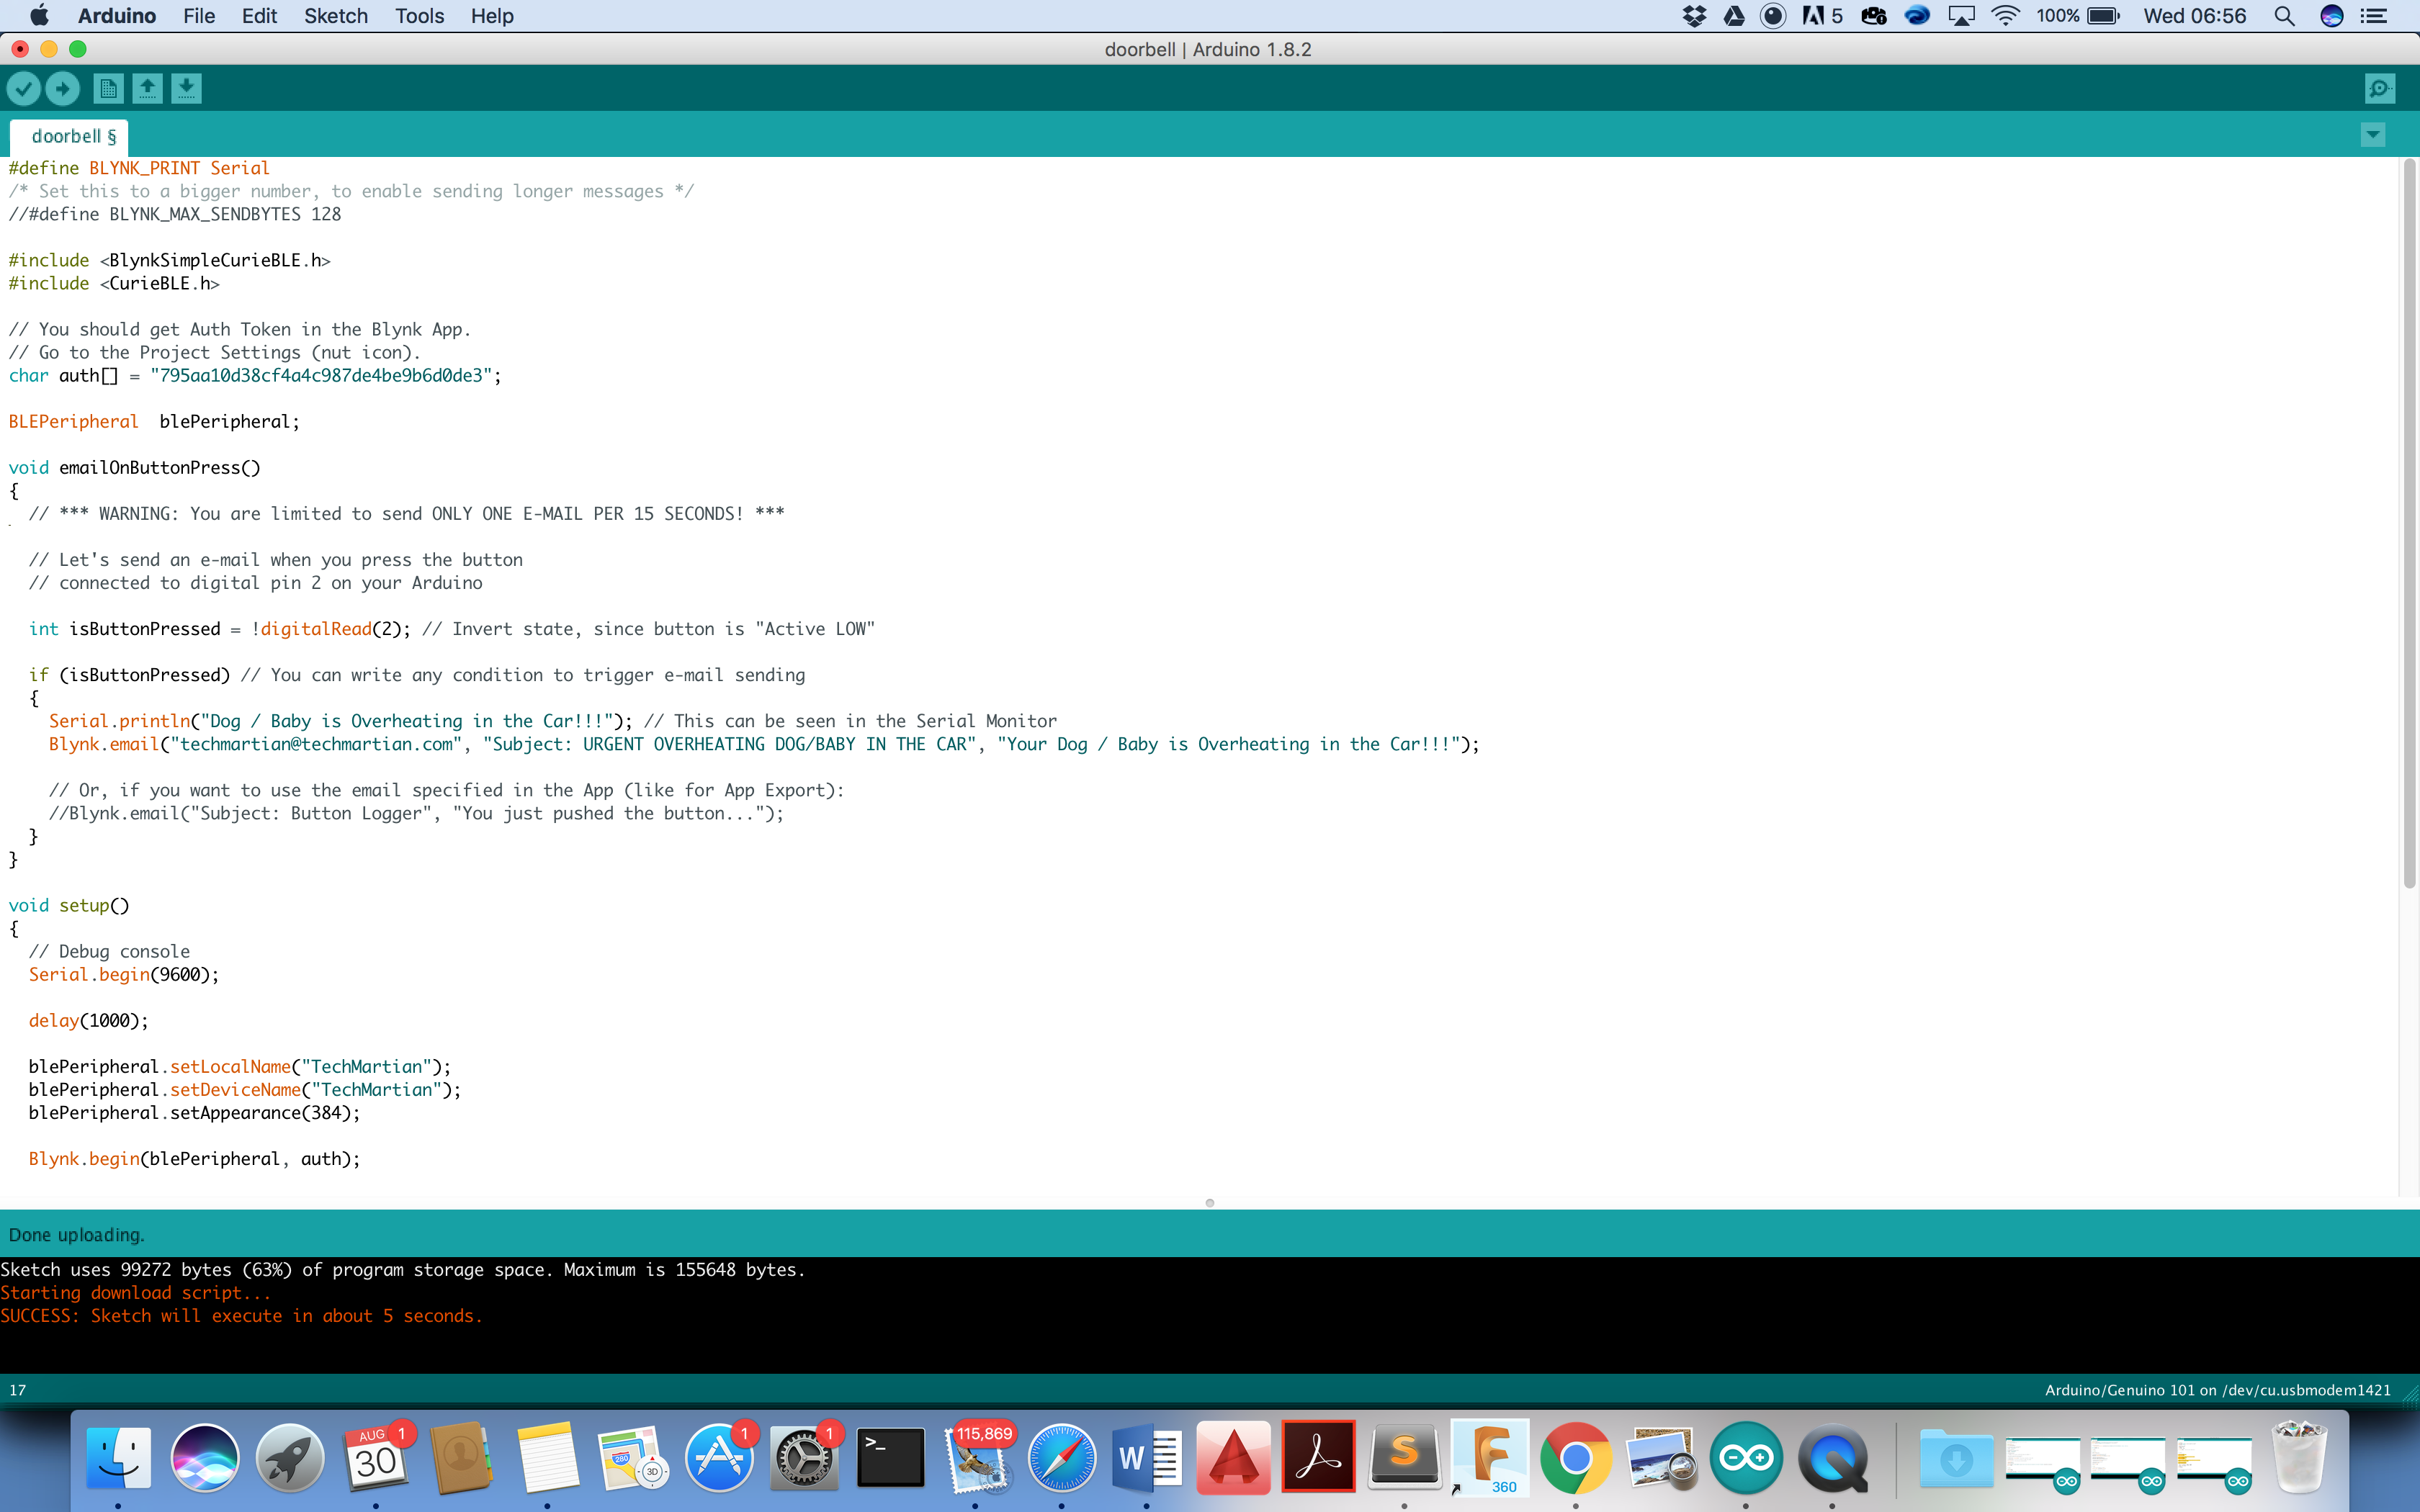The height and width of the screenshot is (1512, 2420).
Task: Open AutoCAD red A icon
Action: tap(1233, 1457)
